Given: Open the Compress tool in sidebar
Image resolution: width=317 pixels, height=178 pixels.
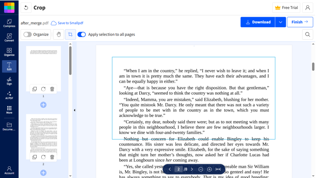Looking at the screenshot, I should tap(10, 23).
